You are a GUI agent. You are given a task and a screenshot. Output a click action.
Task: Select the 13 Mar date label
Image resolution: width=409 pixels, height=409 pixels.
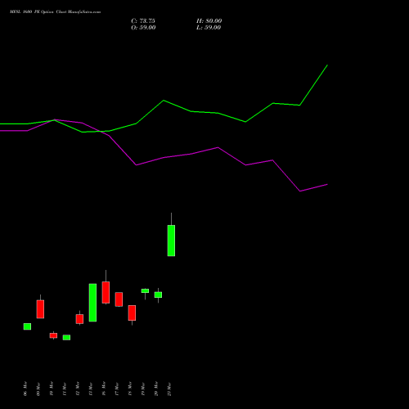[91, 389]
